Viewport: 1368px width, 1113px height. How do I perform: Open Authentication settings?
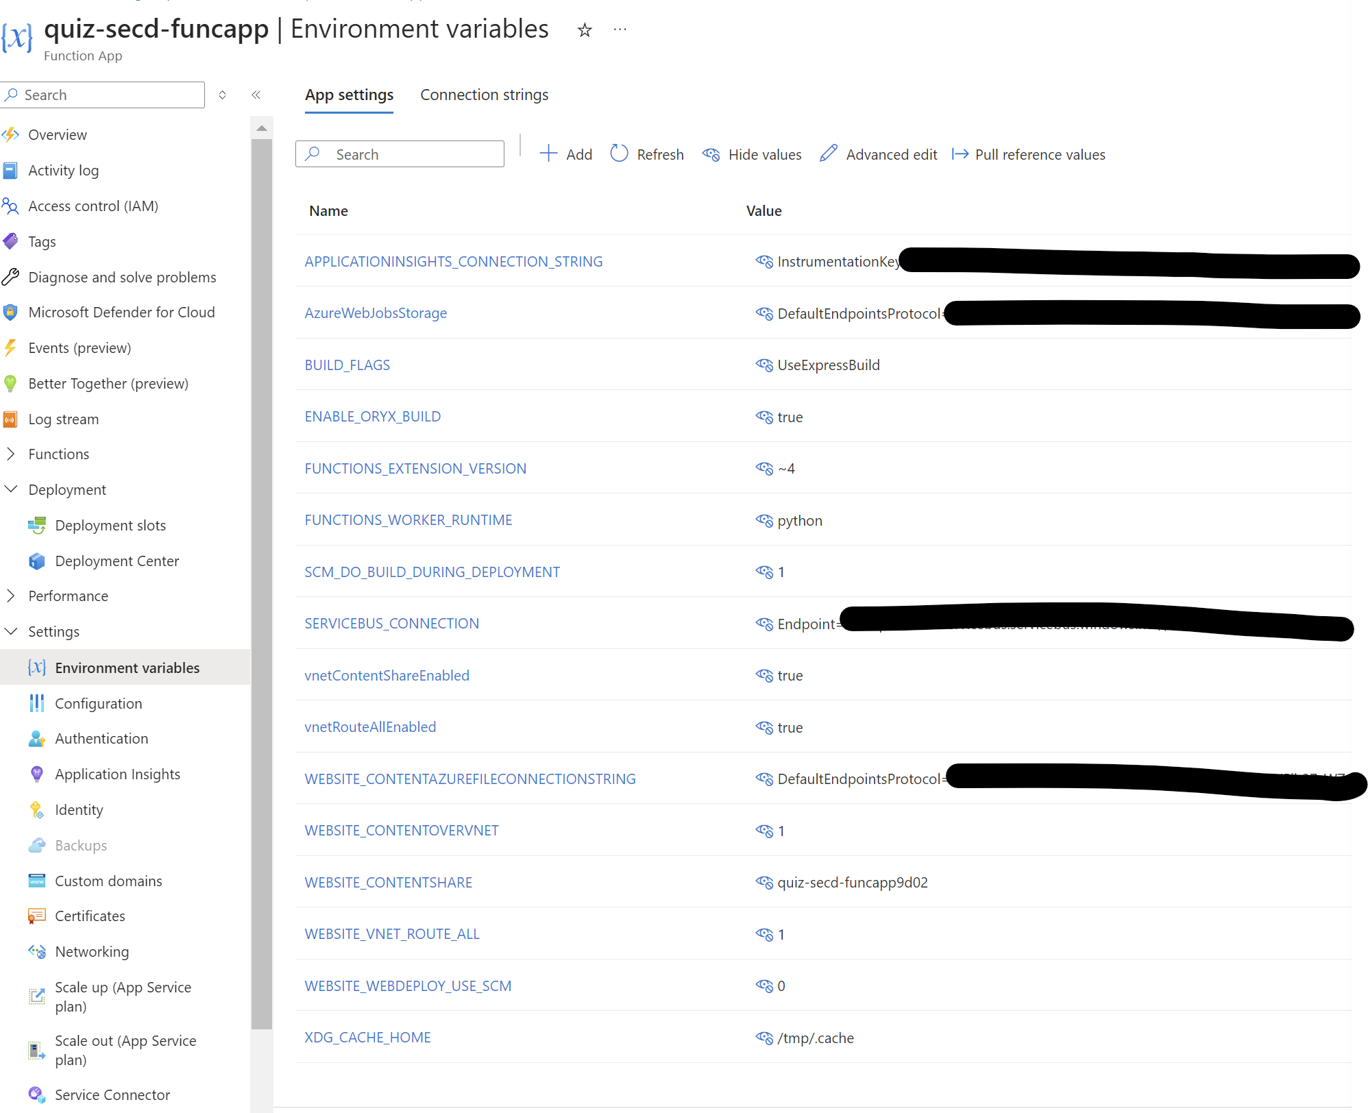pos(101,738)
